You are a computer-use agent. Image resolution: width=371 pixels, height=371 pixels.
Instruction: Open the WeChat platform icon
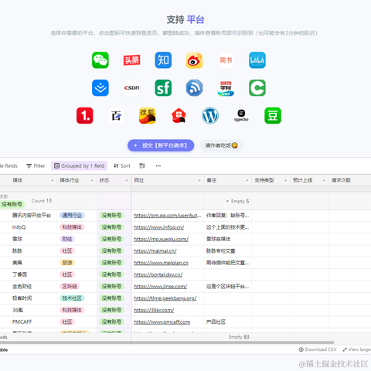click(x=100, y=60)
